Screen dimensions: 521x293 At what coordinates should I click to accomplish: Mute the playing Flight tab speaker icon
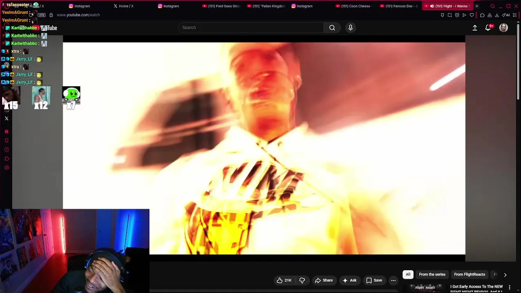coord(432,6)
